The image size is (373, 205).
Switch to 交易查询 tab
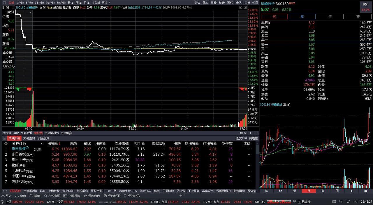click(x=29, y=138)
